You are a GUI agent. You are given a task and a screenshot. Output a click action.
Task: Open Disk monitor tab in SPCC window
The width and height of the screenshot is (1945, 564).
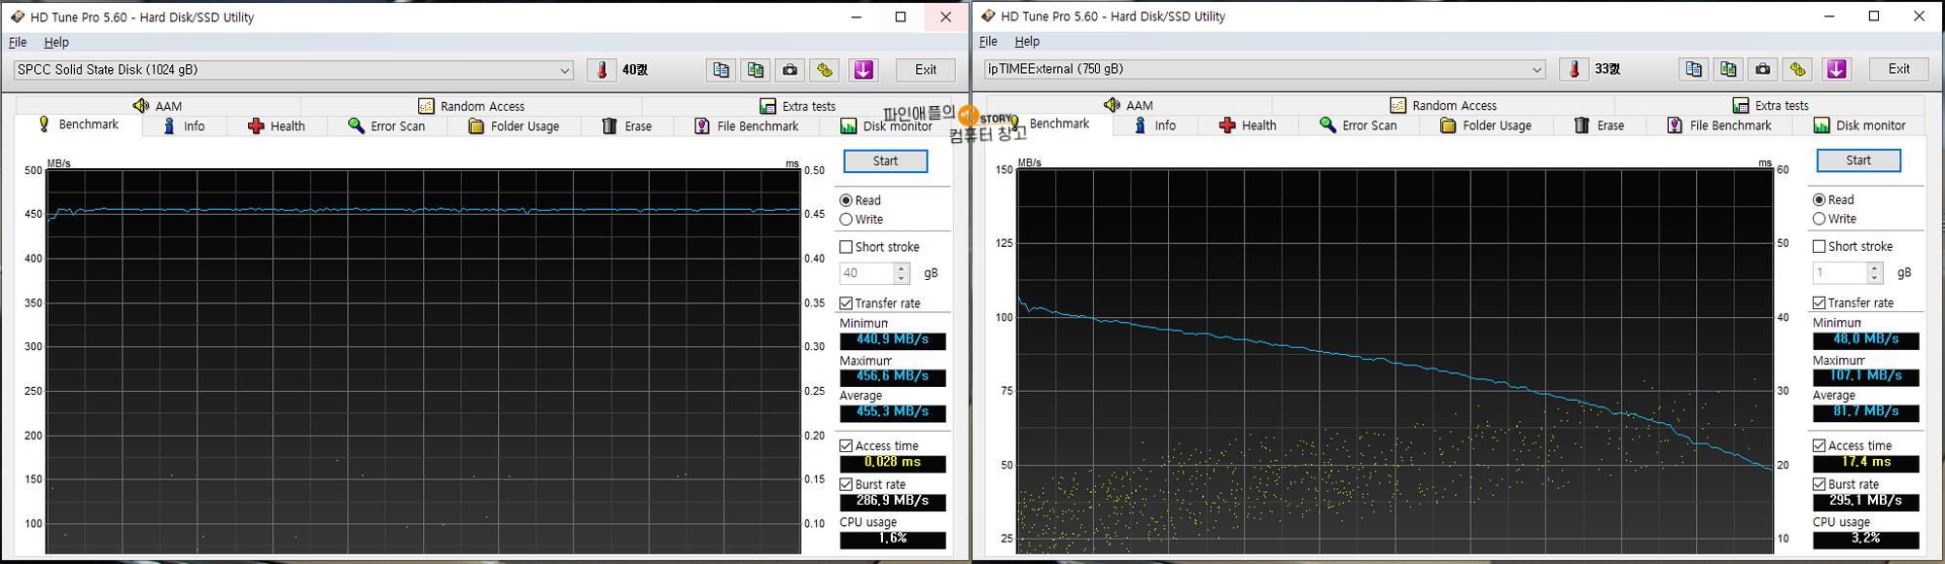[886, 126]
